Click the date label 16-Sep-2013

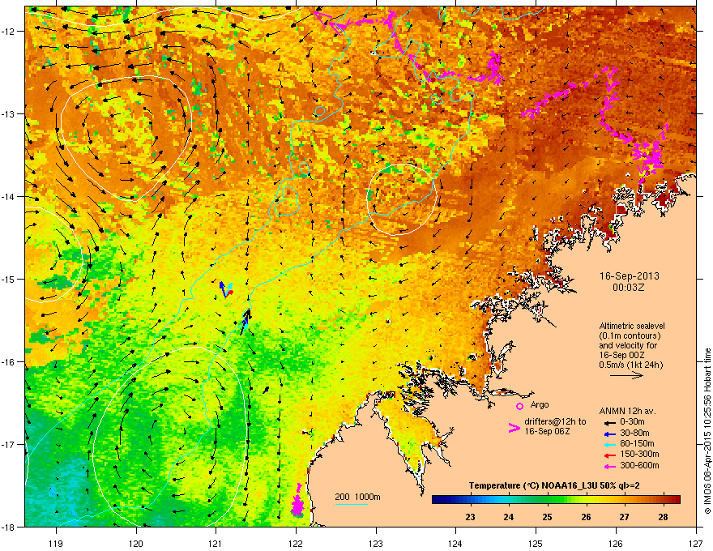[x=629, y=276]
